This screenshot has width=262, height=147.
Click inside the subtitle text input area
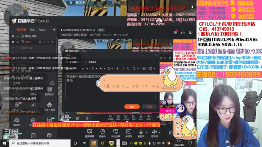[111, 87]
